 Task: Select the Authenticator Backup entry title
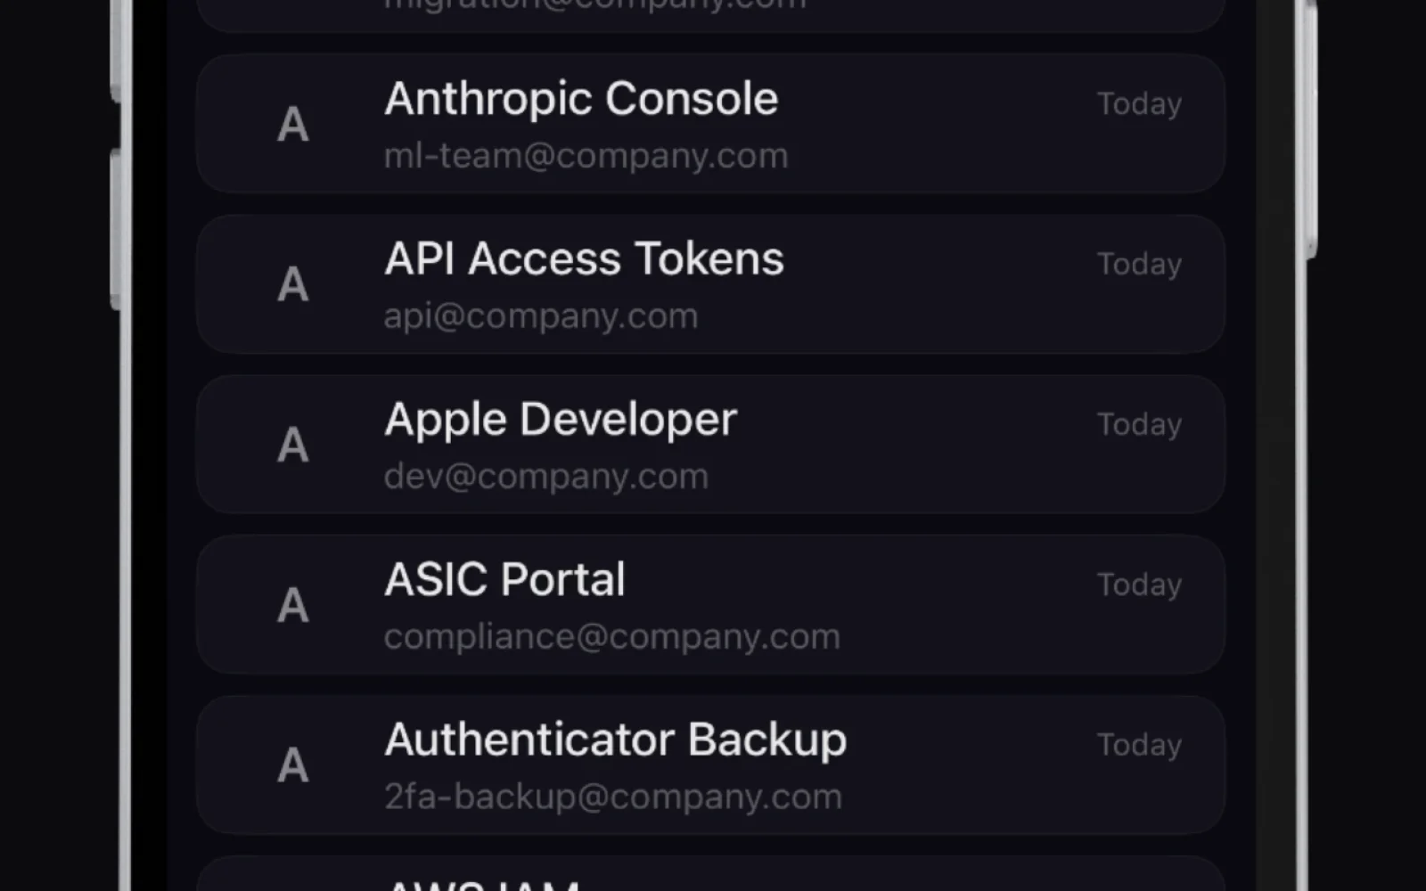tap(615, 740)
